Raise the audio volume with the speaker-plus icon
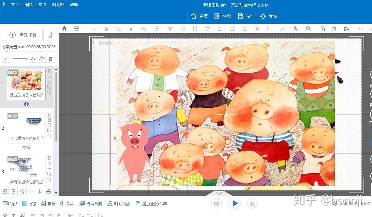Image resolution: width=372 pixels, height=217 pixels. point(33,59)
